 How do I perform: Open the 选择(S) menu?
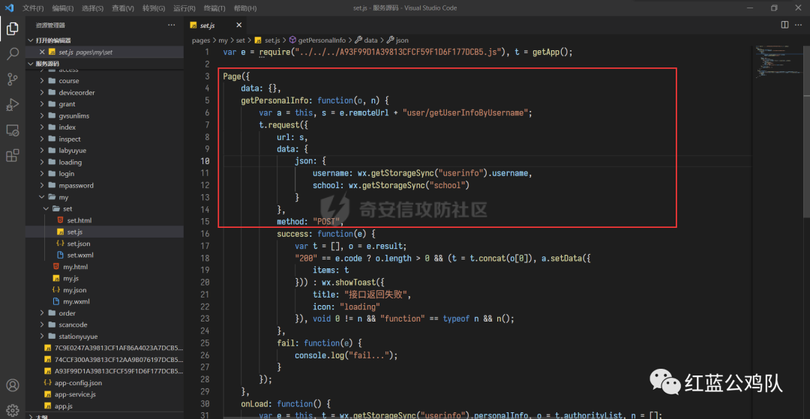tap(93, 8)
